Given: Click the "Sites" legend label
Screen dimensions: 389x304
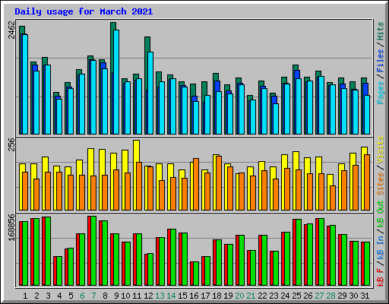Looking at the screenshot, I should [x=381, y=184].
